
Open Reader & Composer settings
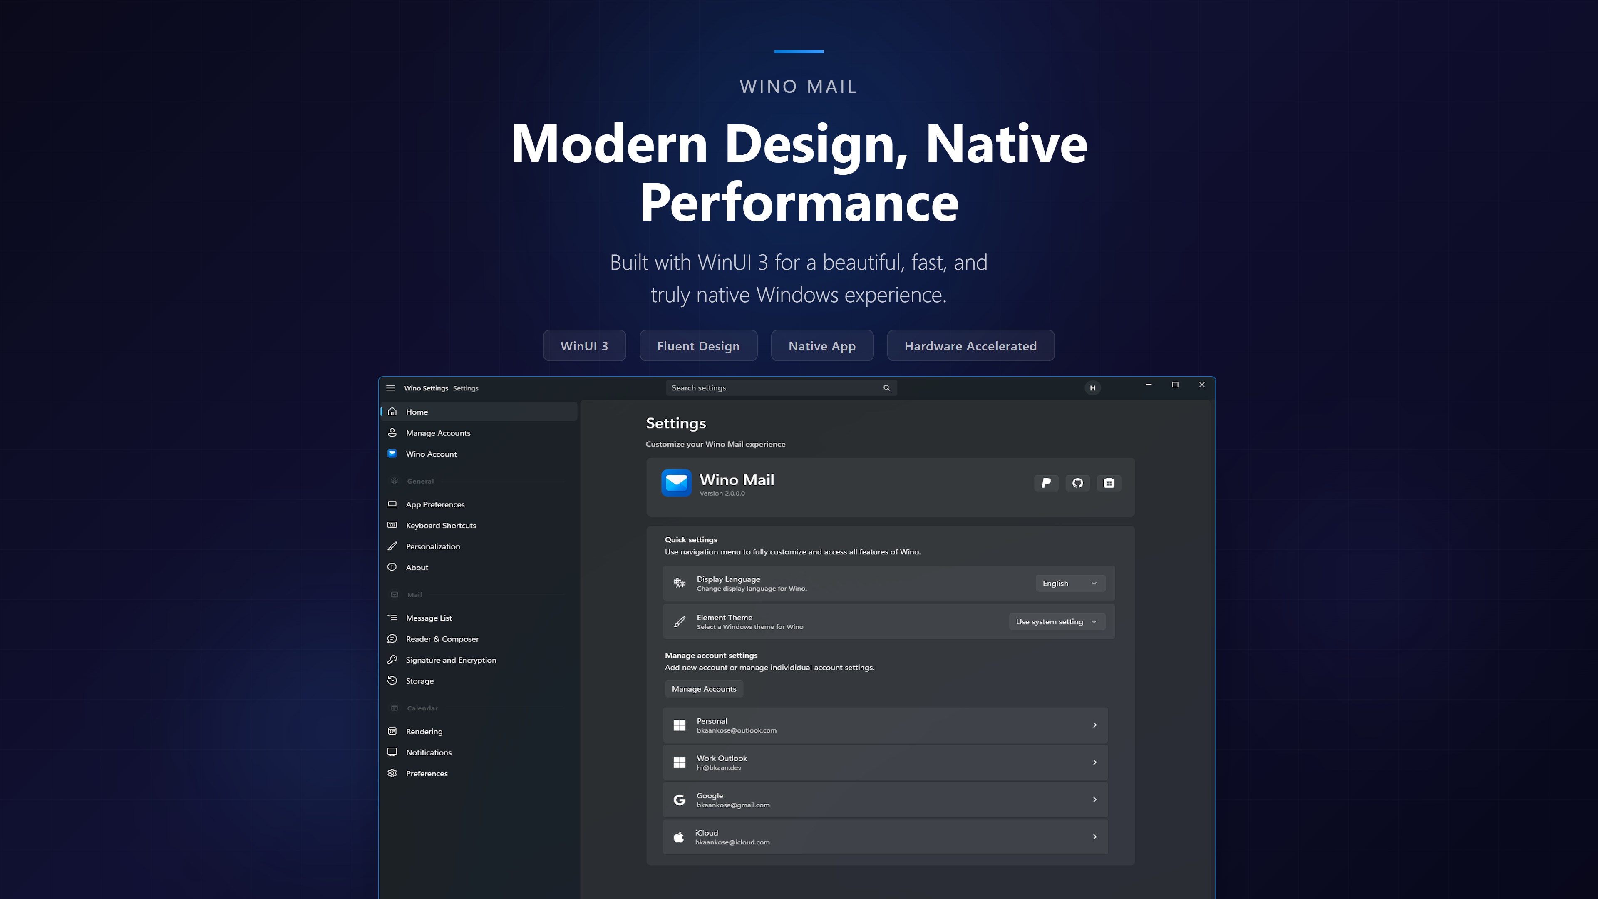479,638
